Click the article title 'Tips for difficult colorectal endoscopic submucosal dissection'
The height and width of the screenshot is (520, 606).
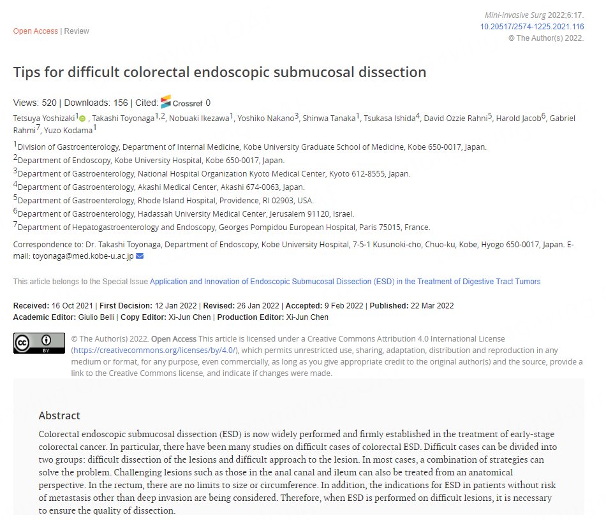point(219,72)
